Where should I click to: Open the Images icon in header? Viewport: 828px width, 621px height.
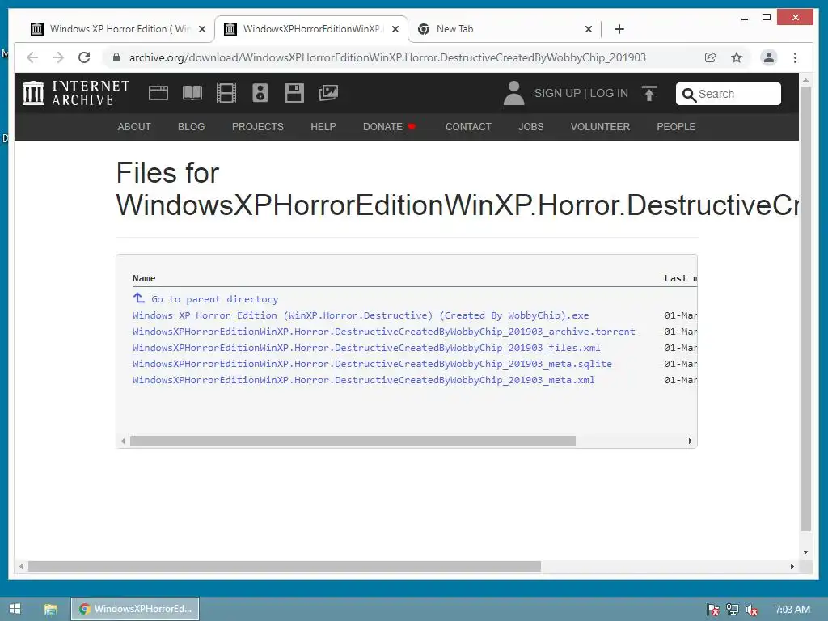[x=328, y=93]
